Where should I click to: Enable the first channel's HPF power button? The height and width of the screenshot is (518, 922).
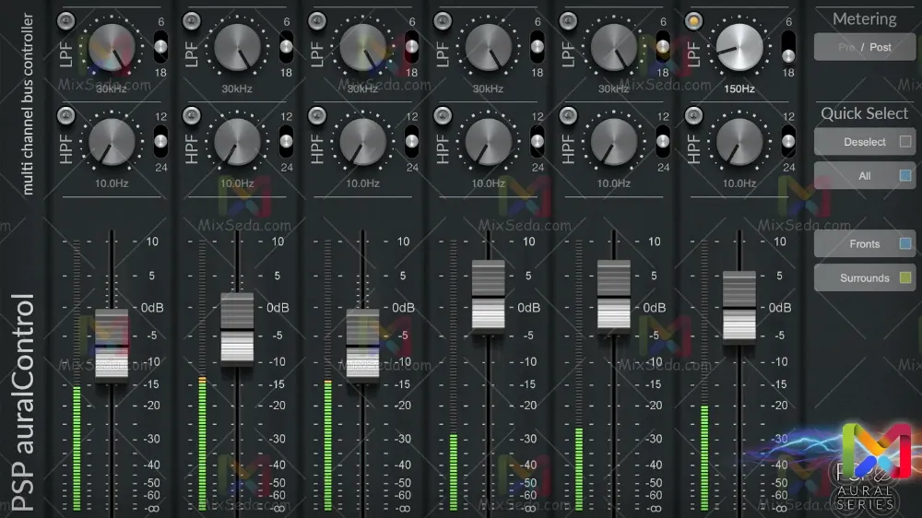point(65,115)
